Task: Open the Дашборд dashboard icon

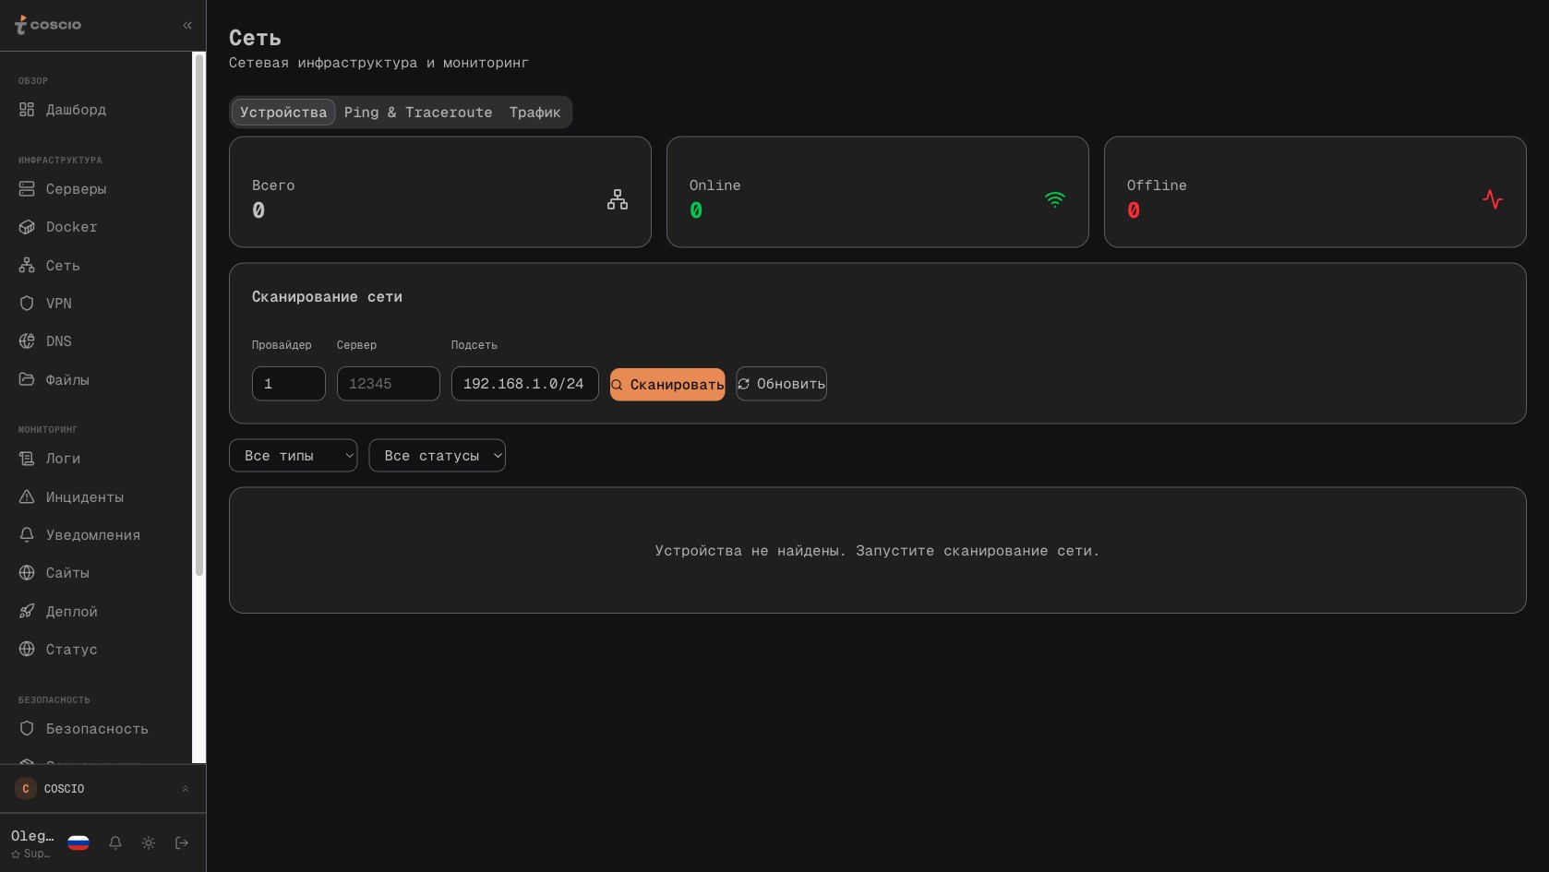Action: click(27, 110)
